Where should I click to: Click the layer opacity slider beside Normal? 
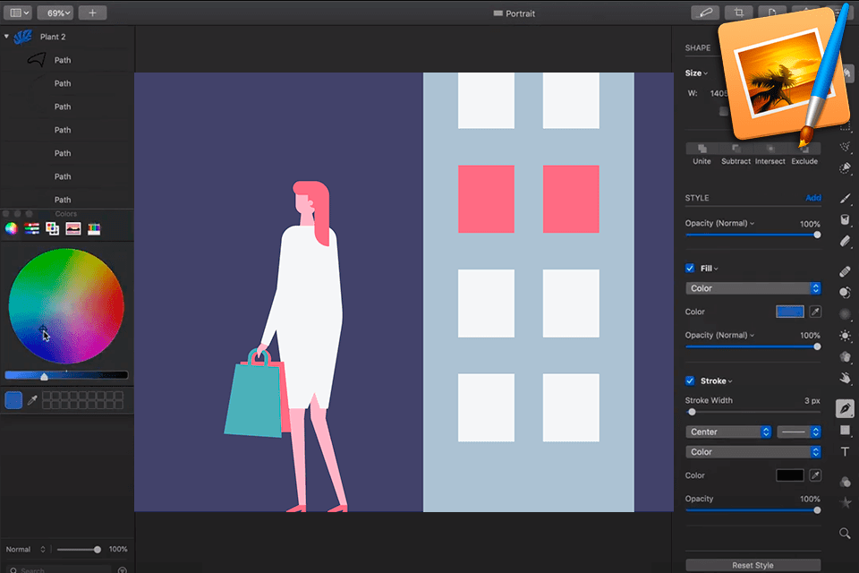pyautogui.click(x=79, y=550)
